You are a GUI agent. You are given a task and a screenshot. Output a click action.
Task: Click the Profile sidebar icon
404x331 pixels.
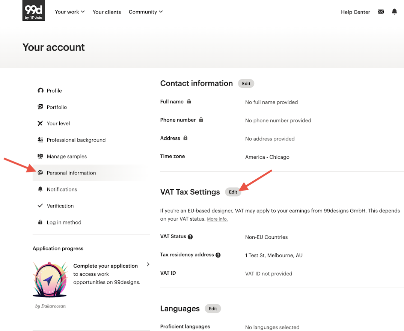[40, 90]
